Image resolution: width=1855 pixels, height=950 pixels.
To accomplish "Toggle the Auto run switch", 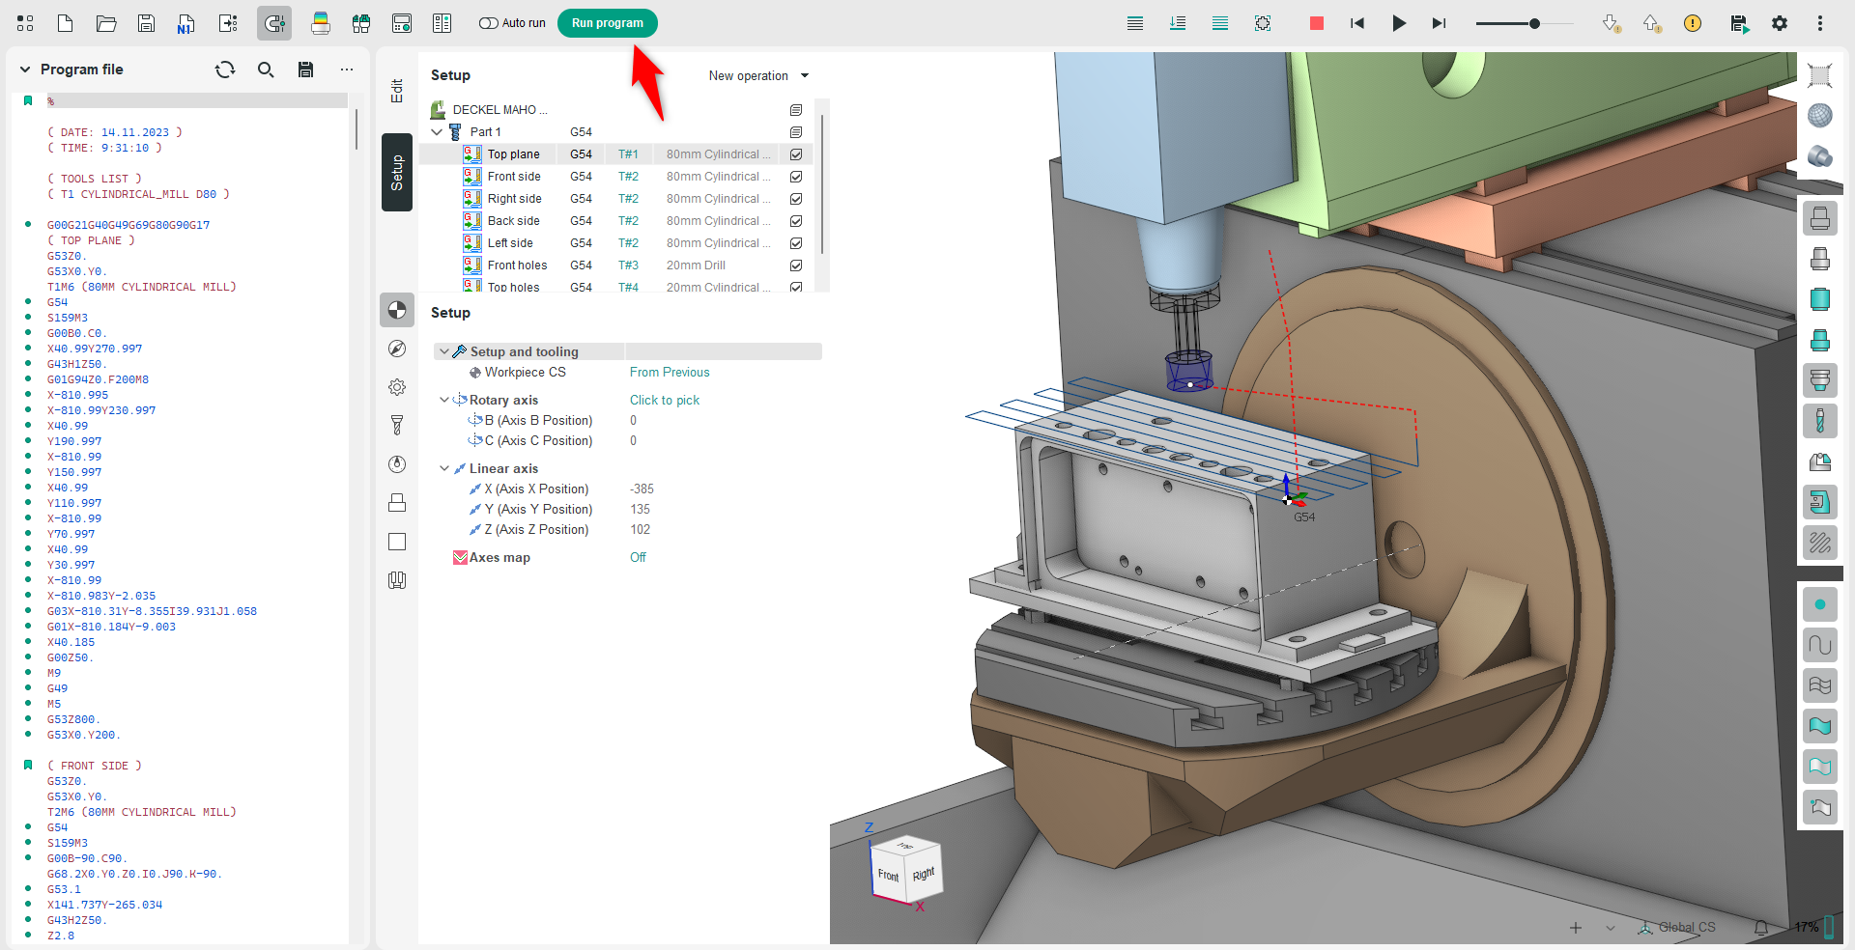I will tap(489, 23).
